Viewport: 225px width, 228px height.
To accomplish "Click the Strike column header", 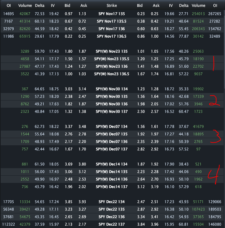I will [112, 5].
